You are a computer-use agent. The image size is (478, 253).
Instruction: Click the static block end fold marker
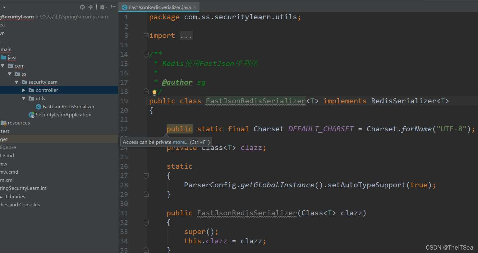pyautogui.click(x=146, y=194)
